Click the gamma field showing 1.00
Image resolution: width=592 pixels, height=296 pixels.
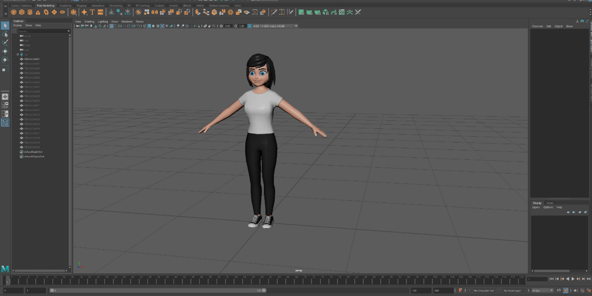(242, 26)
